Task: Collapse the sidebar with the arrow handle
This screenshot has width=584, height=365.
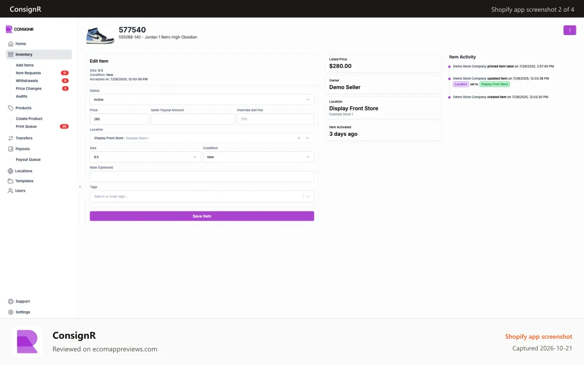Action: tap(80, 186)
